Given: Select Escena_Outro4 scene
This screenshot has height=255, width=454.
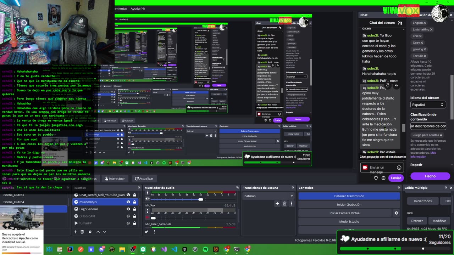Looking at the screenshot, I should point(13,202).
